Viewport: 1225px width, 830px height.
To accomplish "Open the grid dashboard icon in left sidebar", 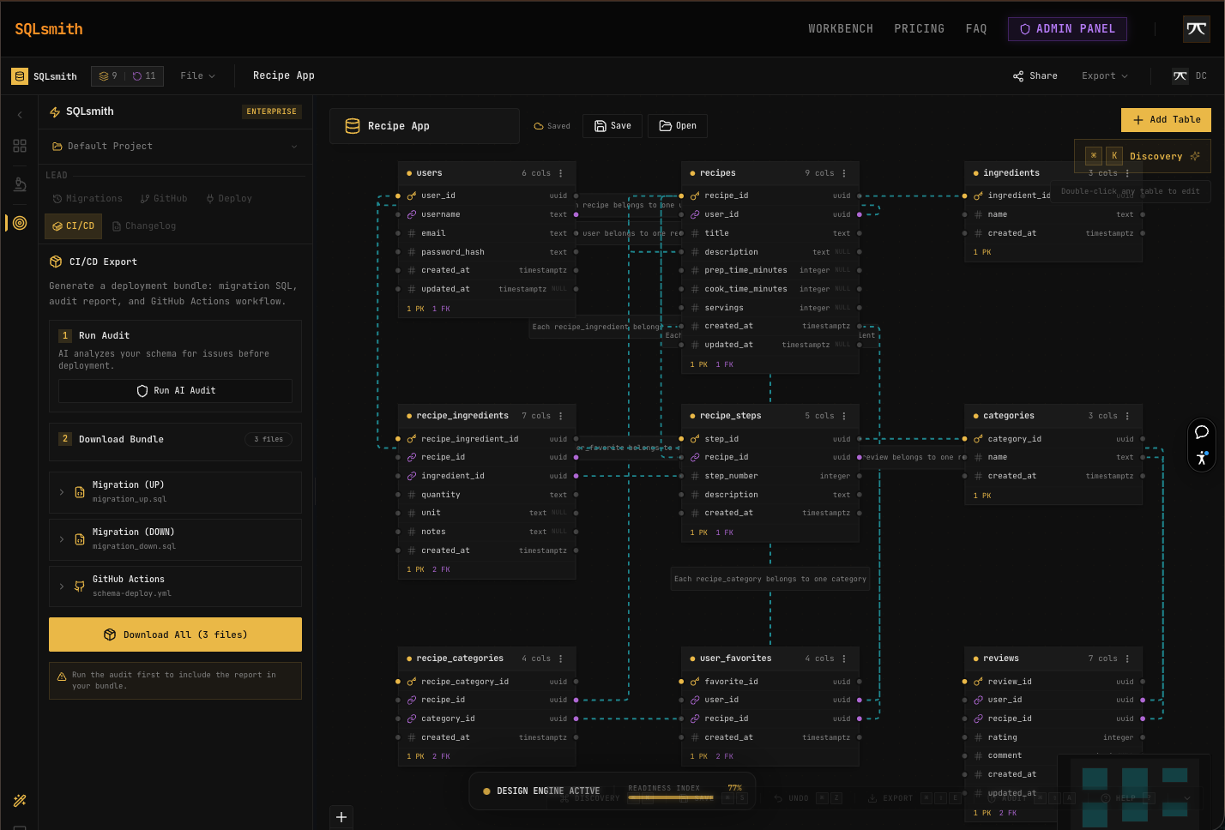I will pyautogui.click(x=19, y=145).
